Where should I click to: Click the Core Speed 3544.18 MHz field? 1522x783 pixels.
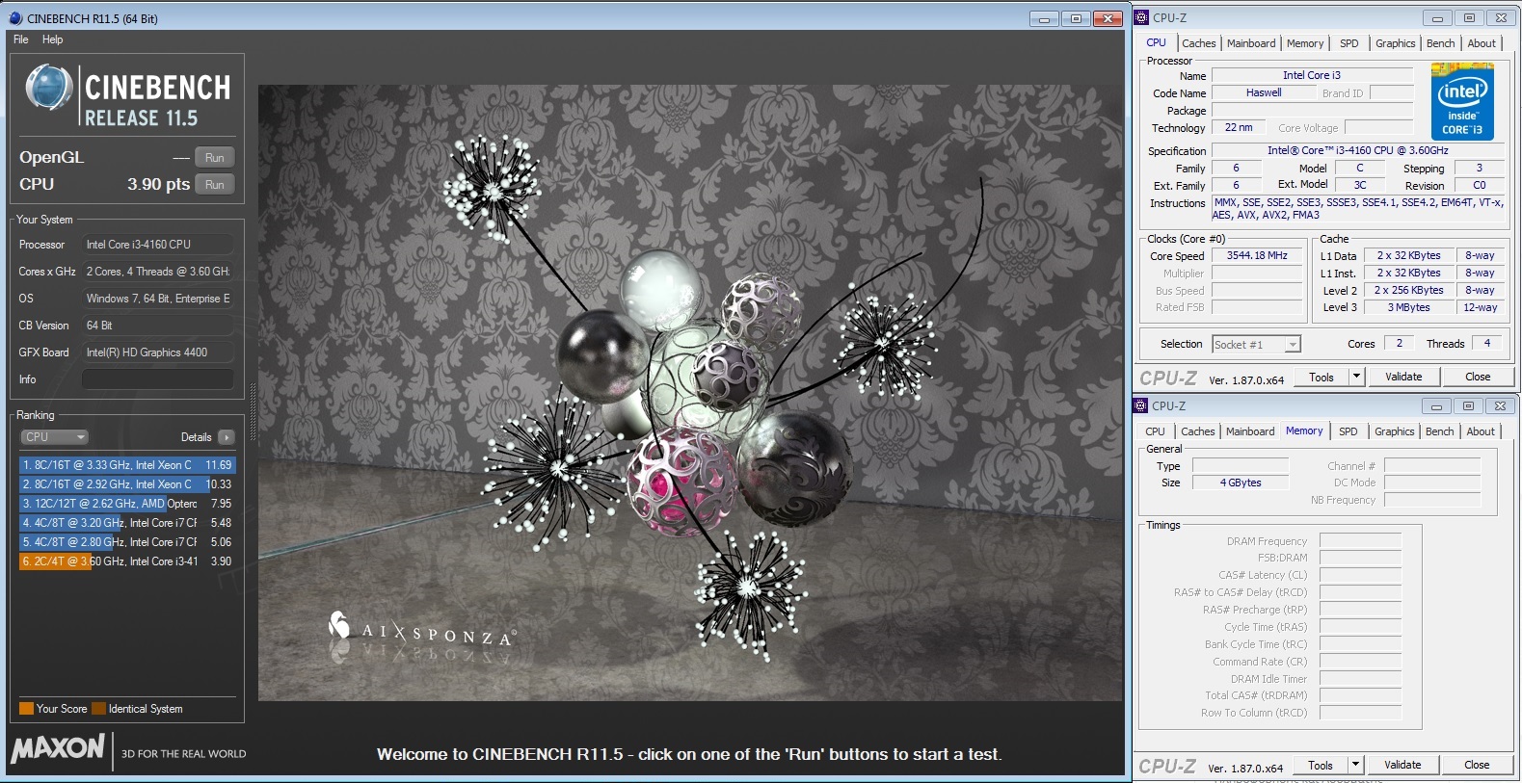tap(1257, 256)
